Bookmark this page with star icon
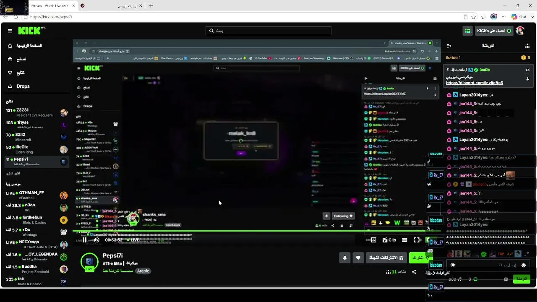Image resolution: width=537 pixels, height=302 pixels. click(x=474, y=17)
